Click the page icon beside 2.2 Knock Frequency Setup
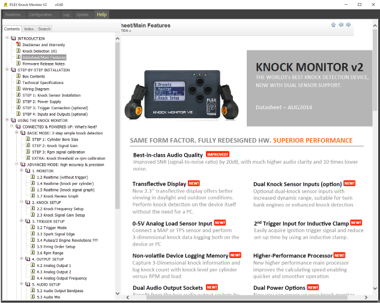Viewport: 380px width, 303px height. pyautogui.click(x=32, y=208)
